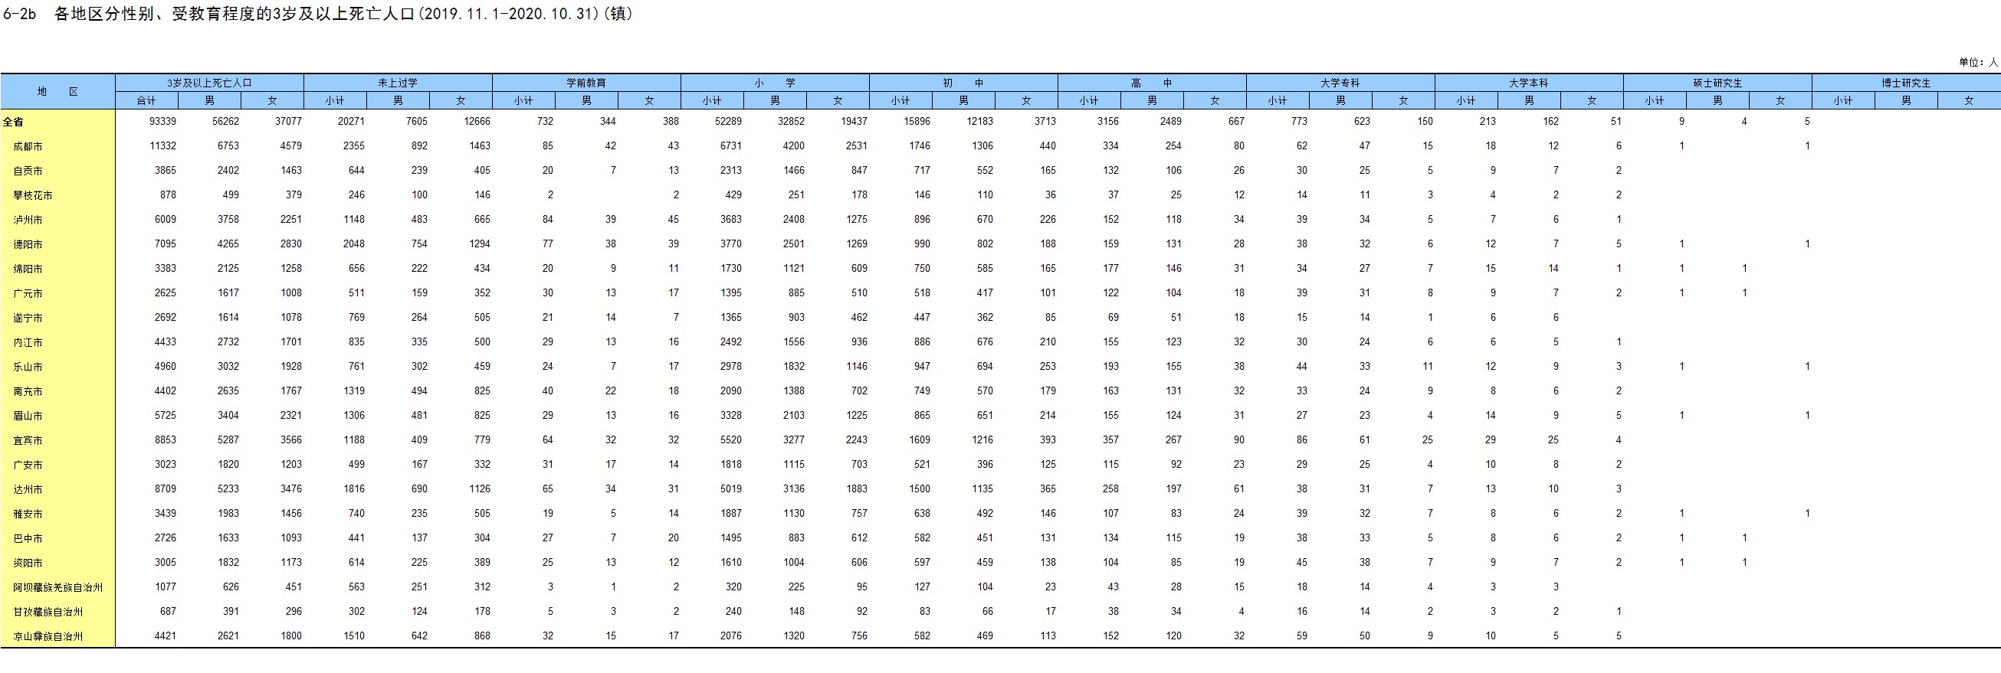This screenshot has height=673, width=2001.
Task: Select the 阿坝藏族羌族自治州 row label
Action: (x=58, y=587)
